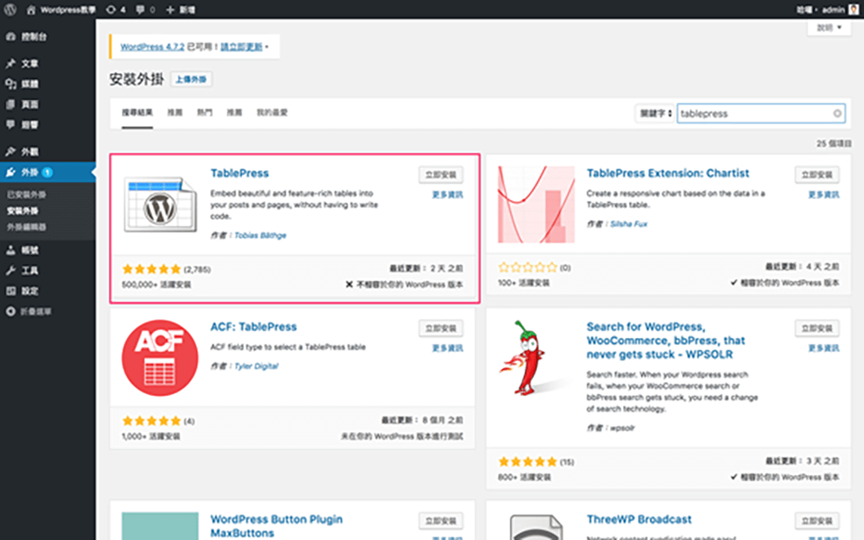Install WordPress Button Plugin MaxButtons

[x=441, y=521]
